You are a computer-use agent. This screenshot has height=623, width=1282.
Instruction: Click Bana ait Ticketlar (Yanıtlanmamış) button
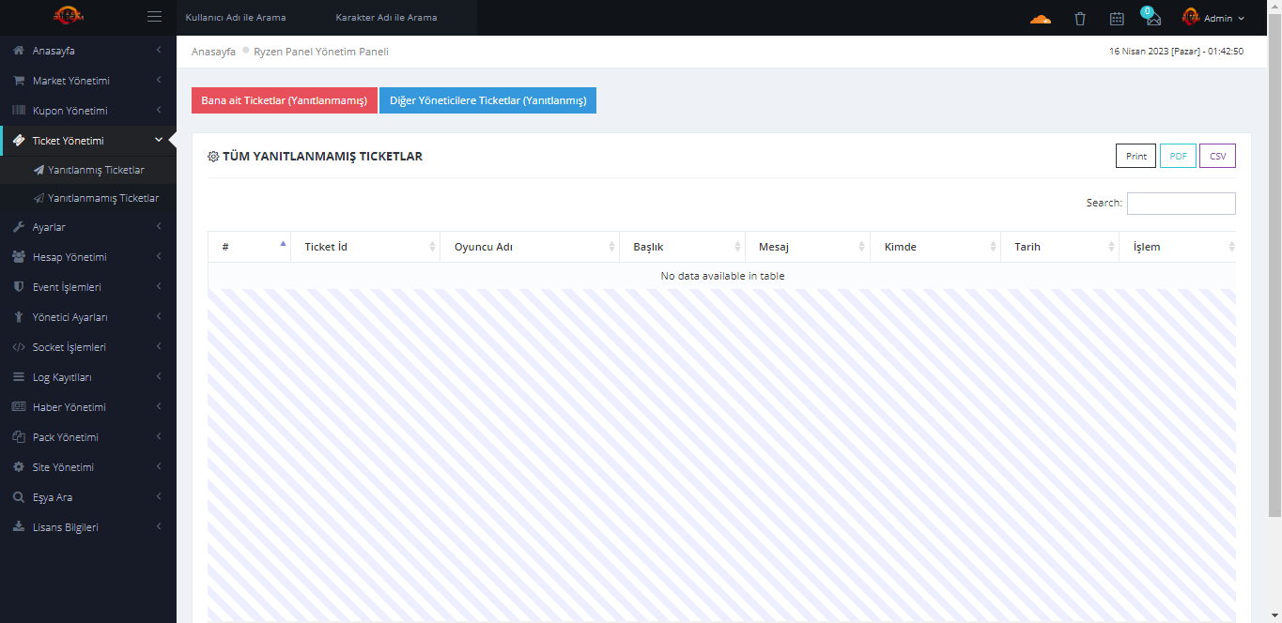[285, 100]
